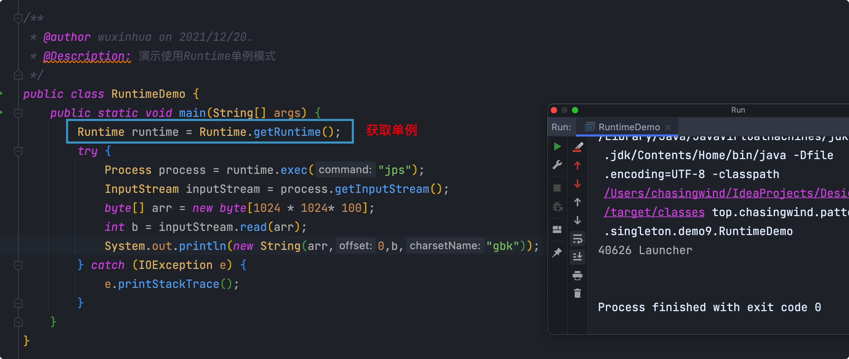Click the "Run:" label in the tool window
The image size is (849, 359).
561,127
